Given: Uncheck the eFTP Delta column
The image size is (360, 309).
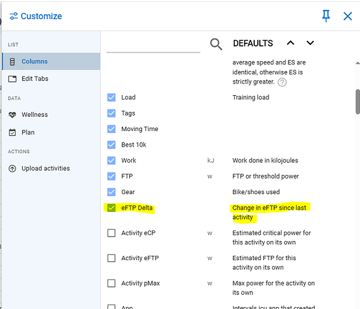Looking at the screenshot, I should [111, 208].
